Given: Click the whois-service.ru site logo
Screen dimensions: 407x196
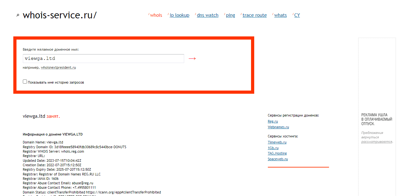Looking at the screenshot, I should [60, 15].
